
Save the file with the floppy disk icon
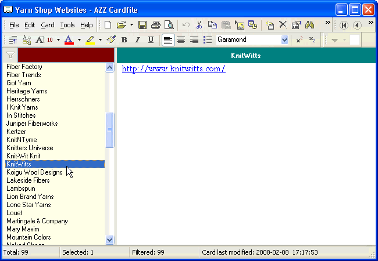[142, 25]
